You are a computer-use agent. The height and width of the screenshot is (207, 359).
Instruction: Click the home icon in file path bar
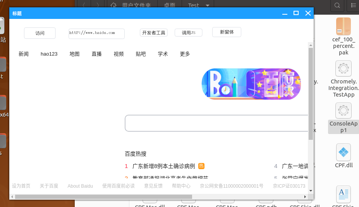point(113,5)
